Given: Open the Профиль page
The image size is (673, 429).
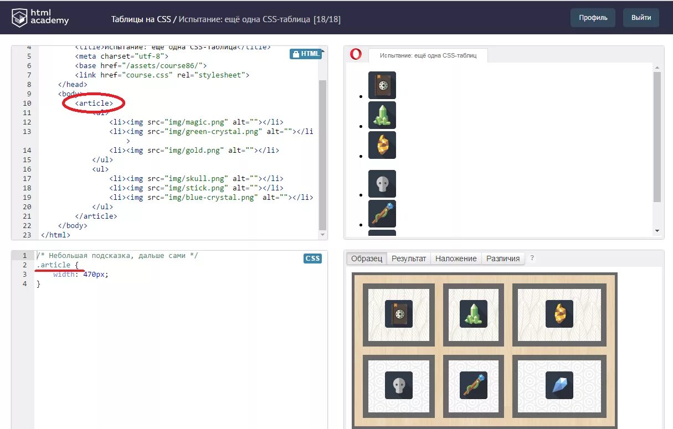Looking at the screenshot, I should [x=593, y=18].
